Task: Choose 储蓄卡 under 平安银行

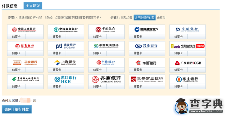Action: click(x=16, y=70)
